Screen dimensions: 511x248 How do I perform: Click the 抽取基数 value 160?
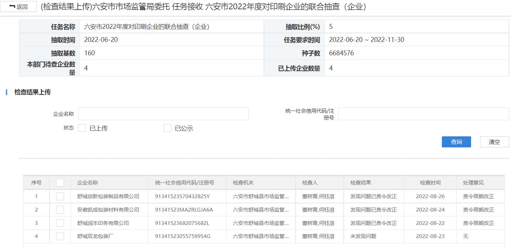click(89, 53)
